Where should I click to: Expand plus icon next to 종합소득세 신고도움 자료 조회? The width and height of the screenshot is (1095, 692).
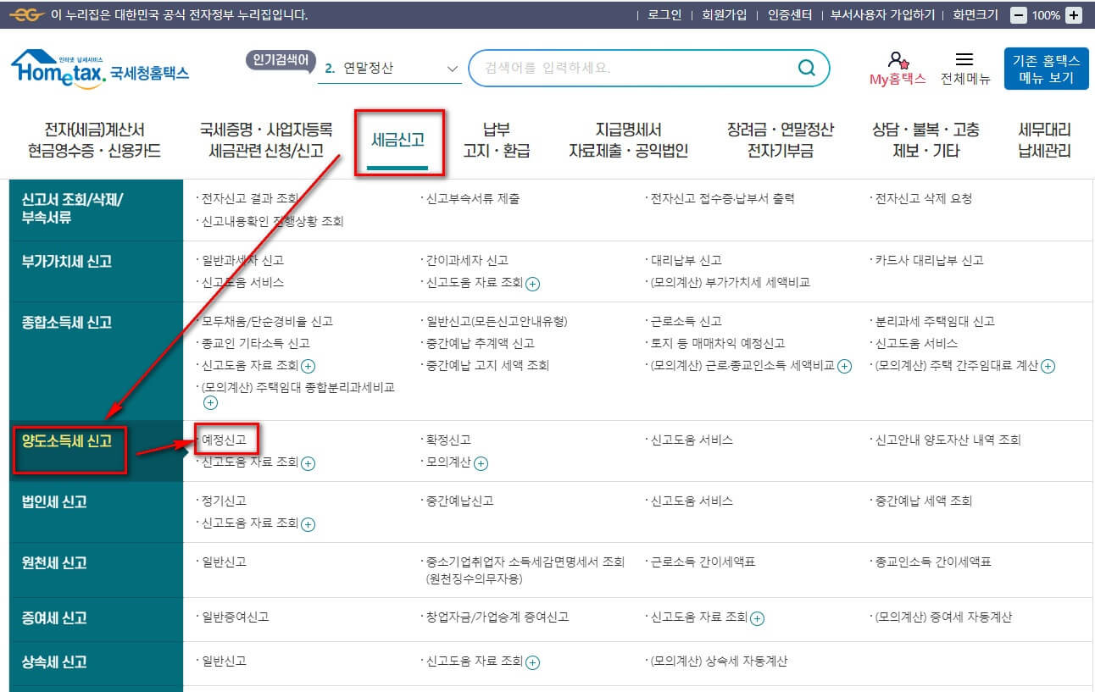[x=308, y=367]
